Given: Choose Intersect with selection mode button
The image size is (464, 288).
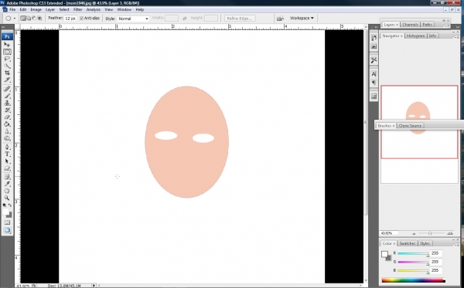Looking at the screenshot, I should tap(39, 19).
